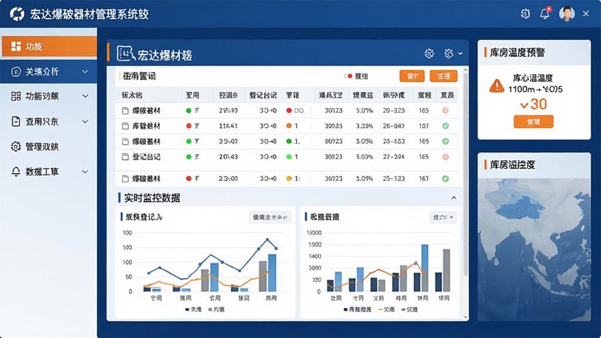Click the red status dot in the 20-323 row's middle column
This screenshot has height=338, width=601.
tap(289, 111)
